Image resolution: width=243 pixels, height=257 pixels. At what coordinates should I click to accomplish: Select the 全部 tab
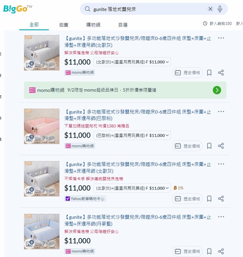[34, 25]
